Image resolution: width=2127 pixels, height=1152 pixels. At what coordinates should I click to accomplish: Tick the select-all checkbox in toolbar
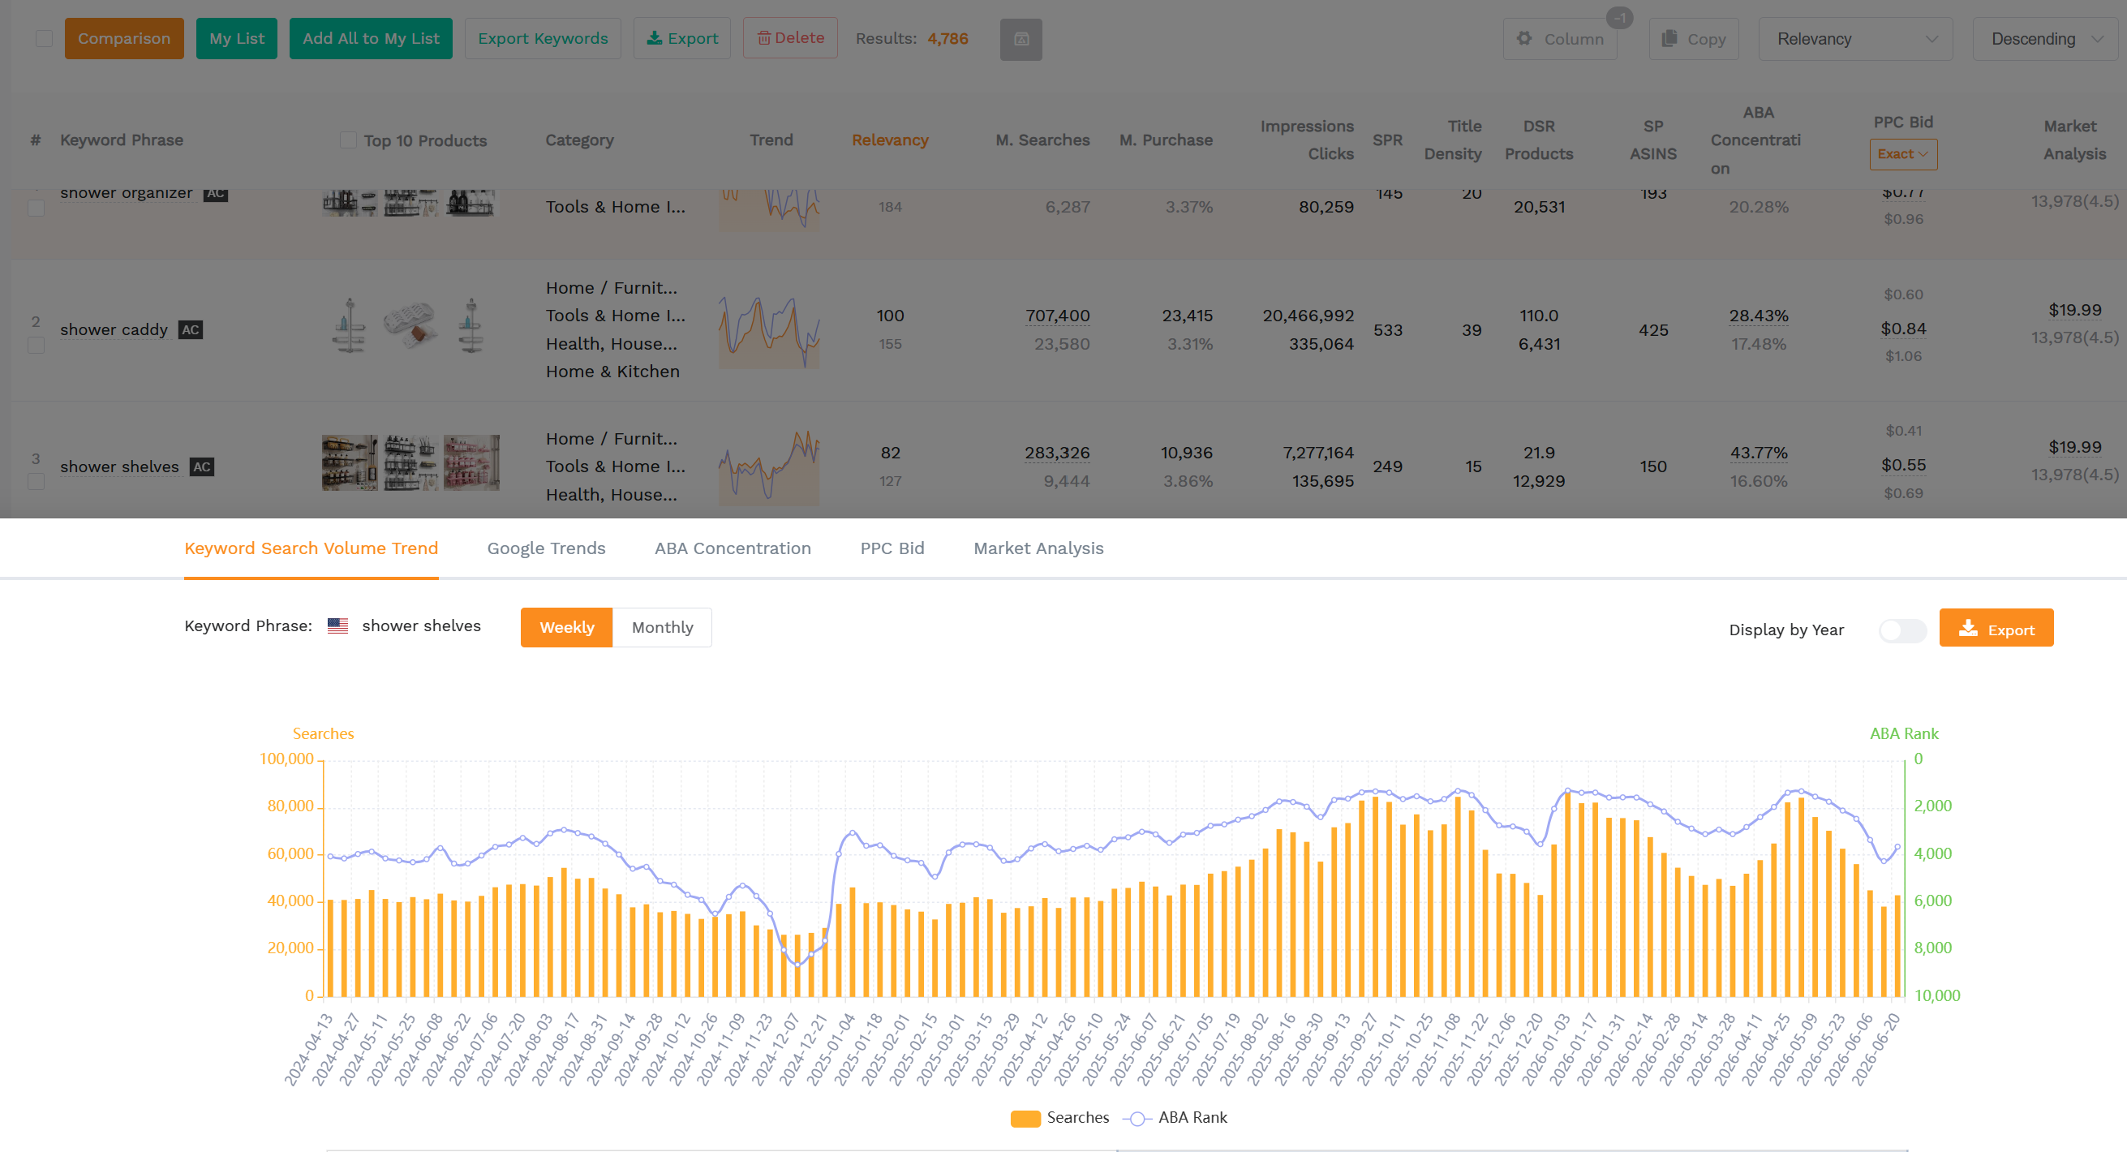point(44,39)
